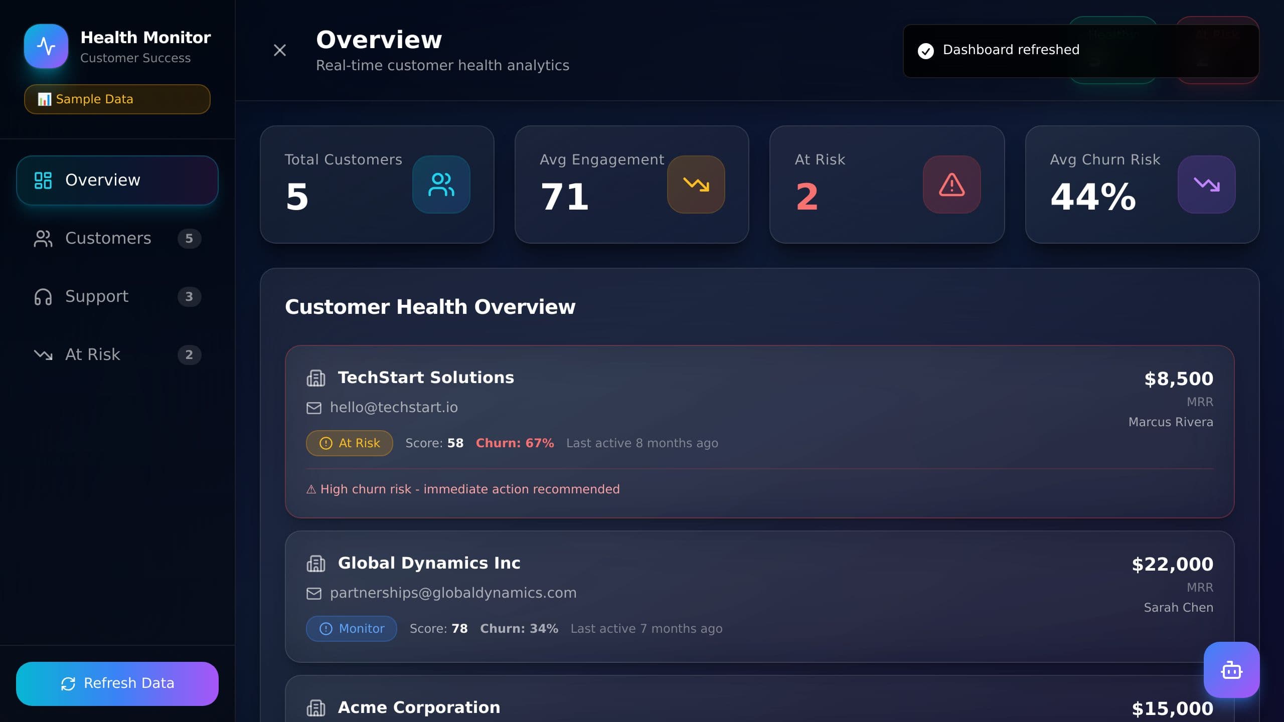The image size is (1284, 722).
Task: Click the building icon beside TechStart Solutions
Action: 316,378
